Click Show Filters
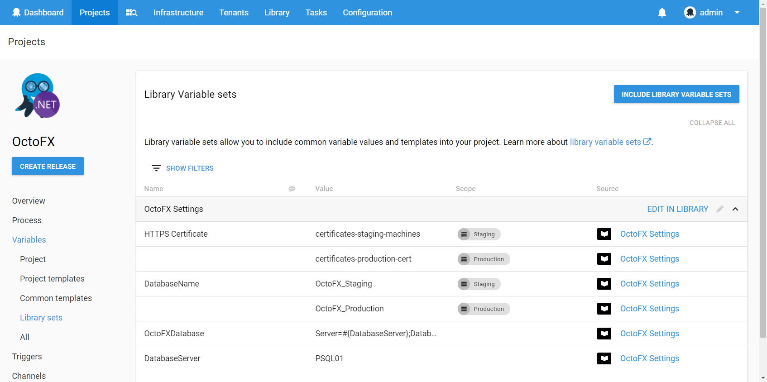767x382 pixels. [190, 168]
